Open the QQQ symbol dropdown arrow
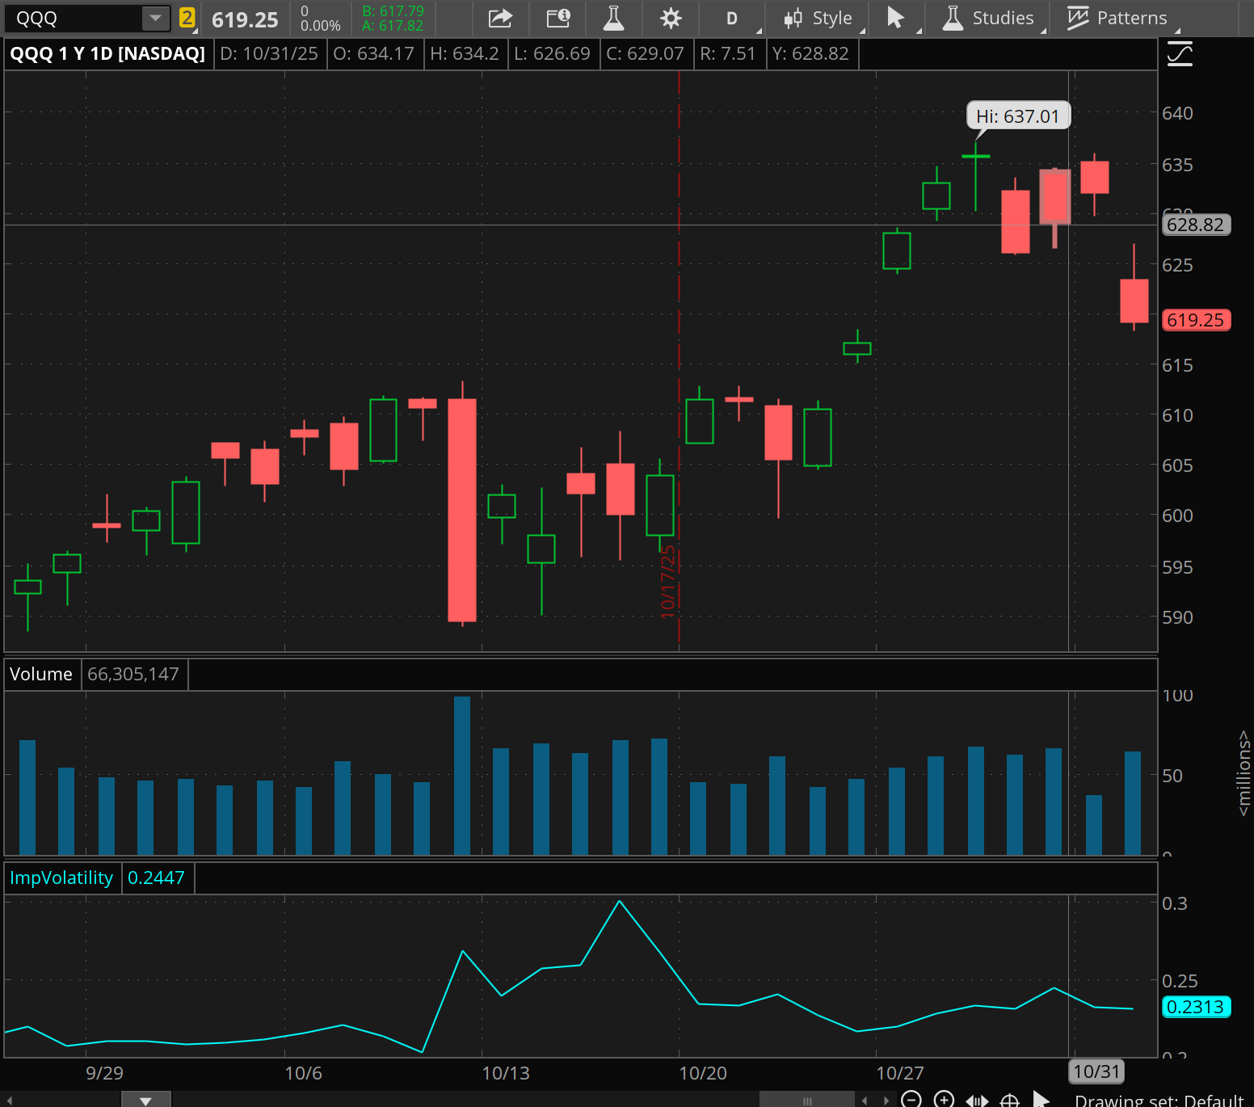The height and width of the screenshot is (1107, 1254). pyautogui.click(x=155, y=18)
